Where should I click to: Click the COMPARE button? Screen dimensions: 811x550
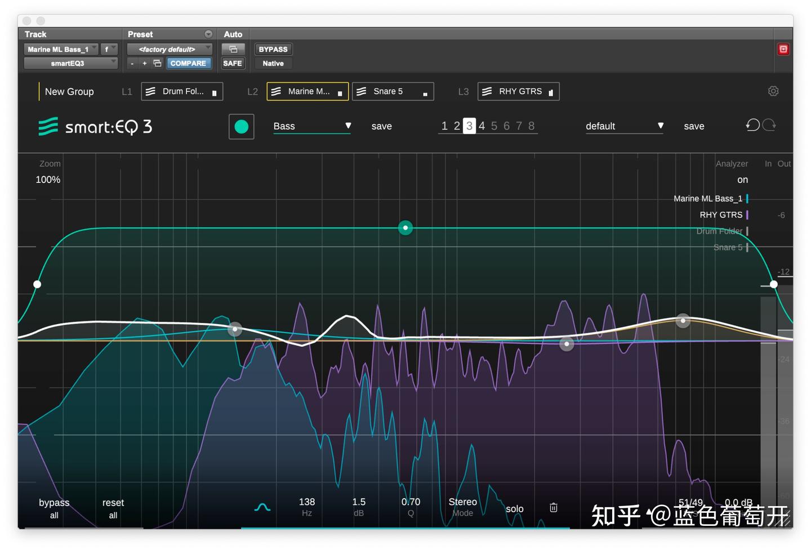pos(189,63)
